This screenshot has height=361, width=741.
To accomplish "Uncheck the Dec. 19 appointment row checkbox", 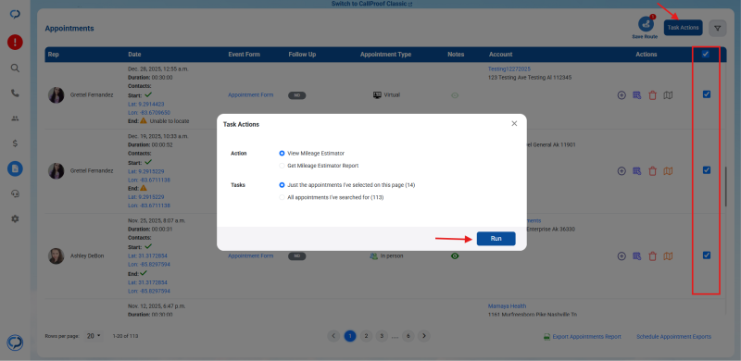I will pos(707,170).
